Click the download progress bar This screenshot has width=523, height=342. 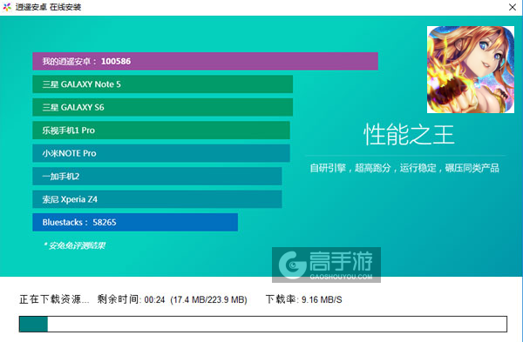tap(263, 324)
